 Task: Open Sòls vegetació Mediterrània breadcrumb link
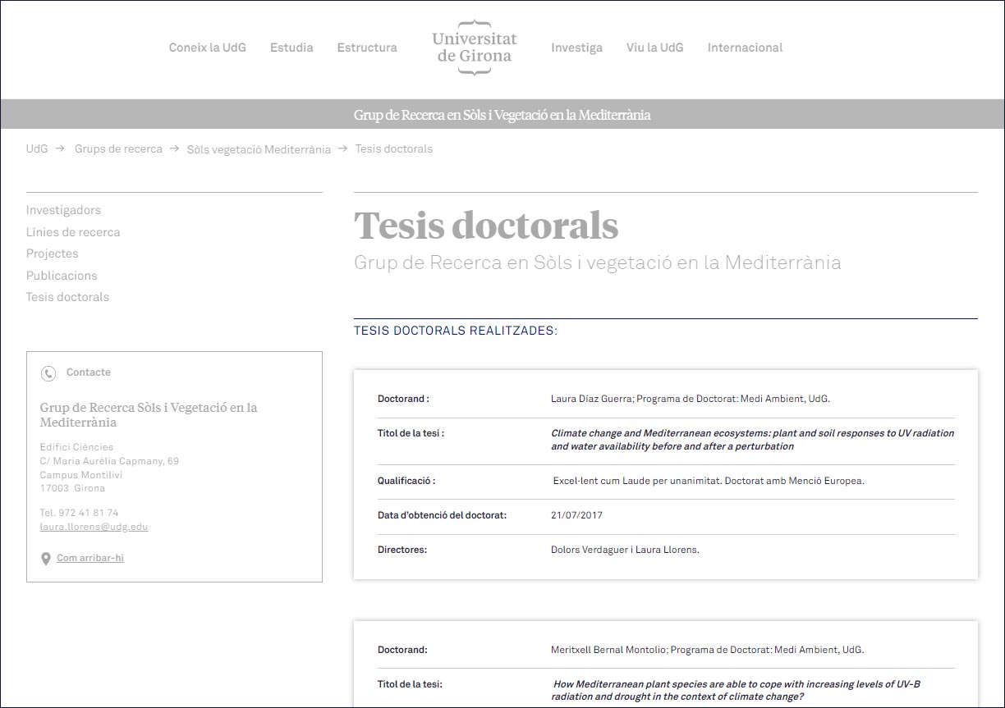[259, 149]
